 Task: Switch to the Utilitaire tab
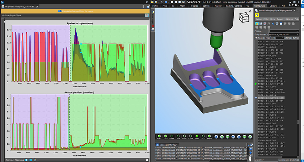pyautogui.click(x=273, y=6)
